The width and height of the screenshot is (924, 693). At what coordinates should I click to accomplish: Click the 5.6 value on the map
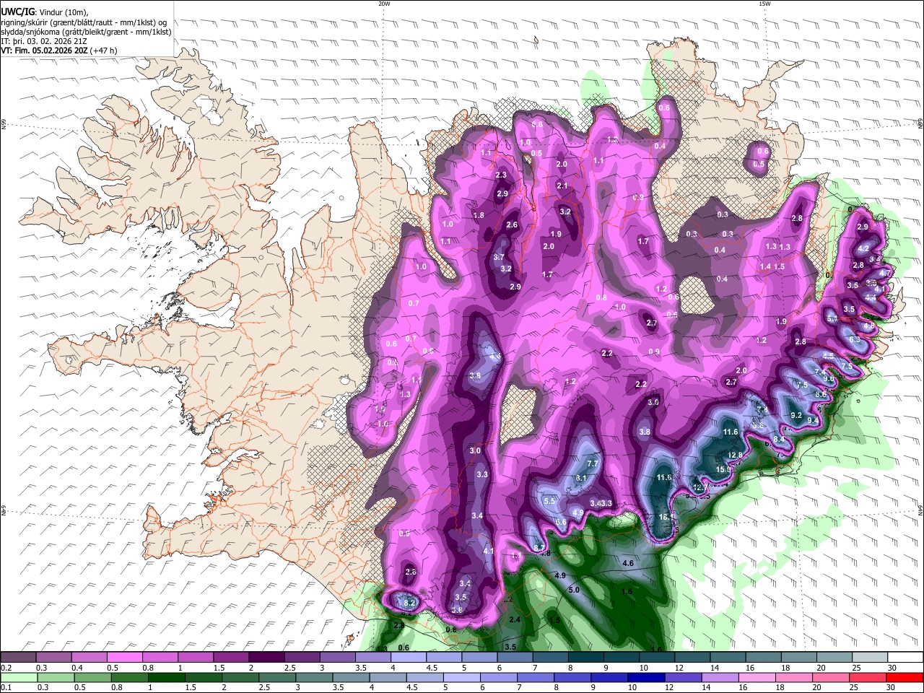(561, 522)
